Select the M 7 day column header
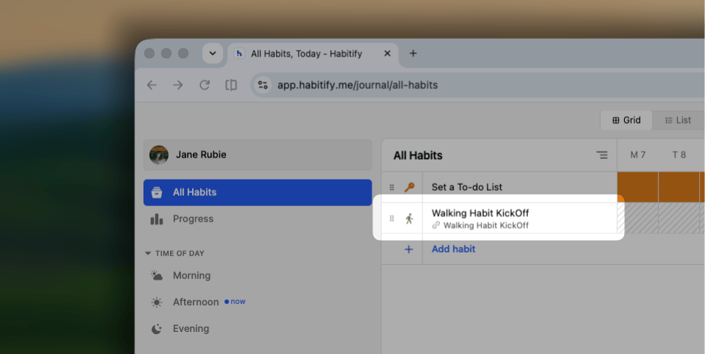This screenshot has width=705, height=354. 637,155
